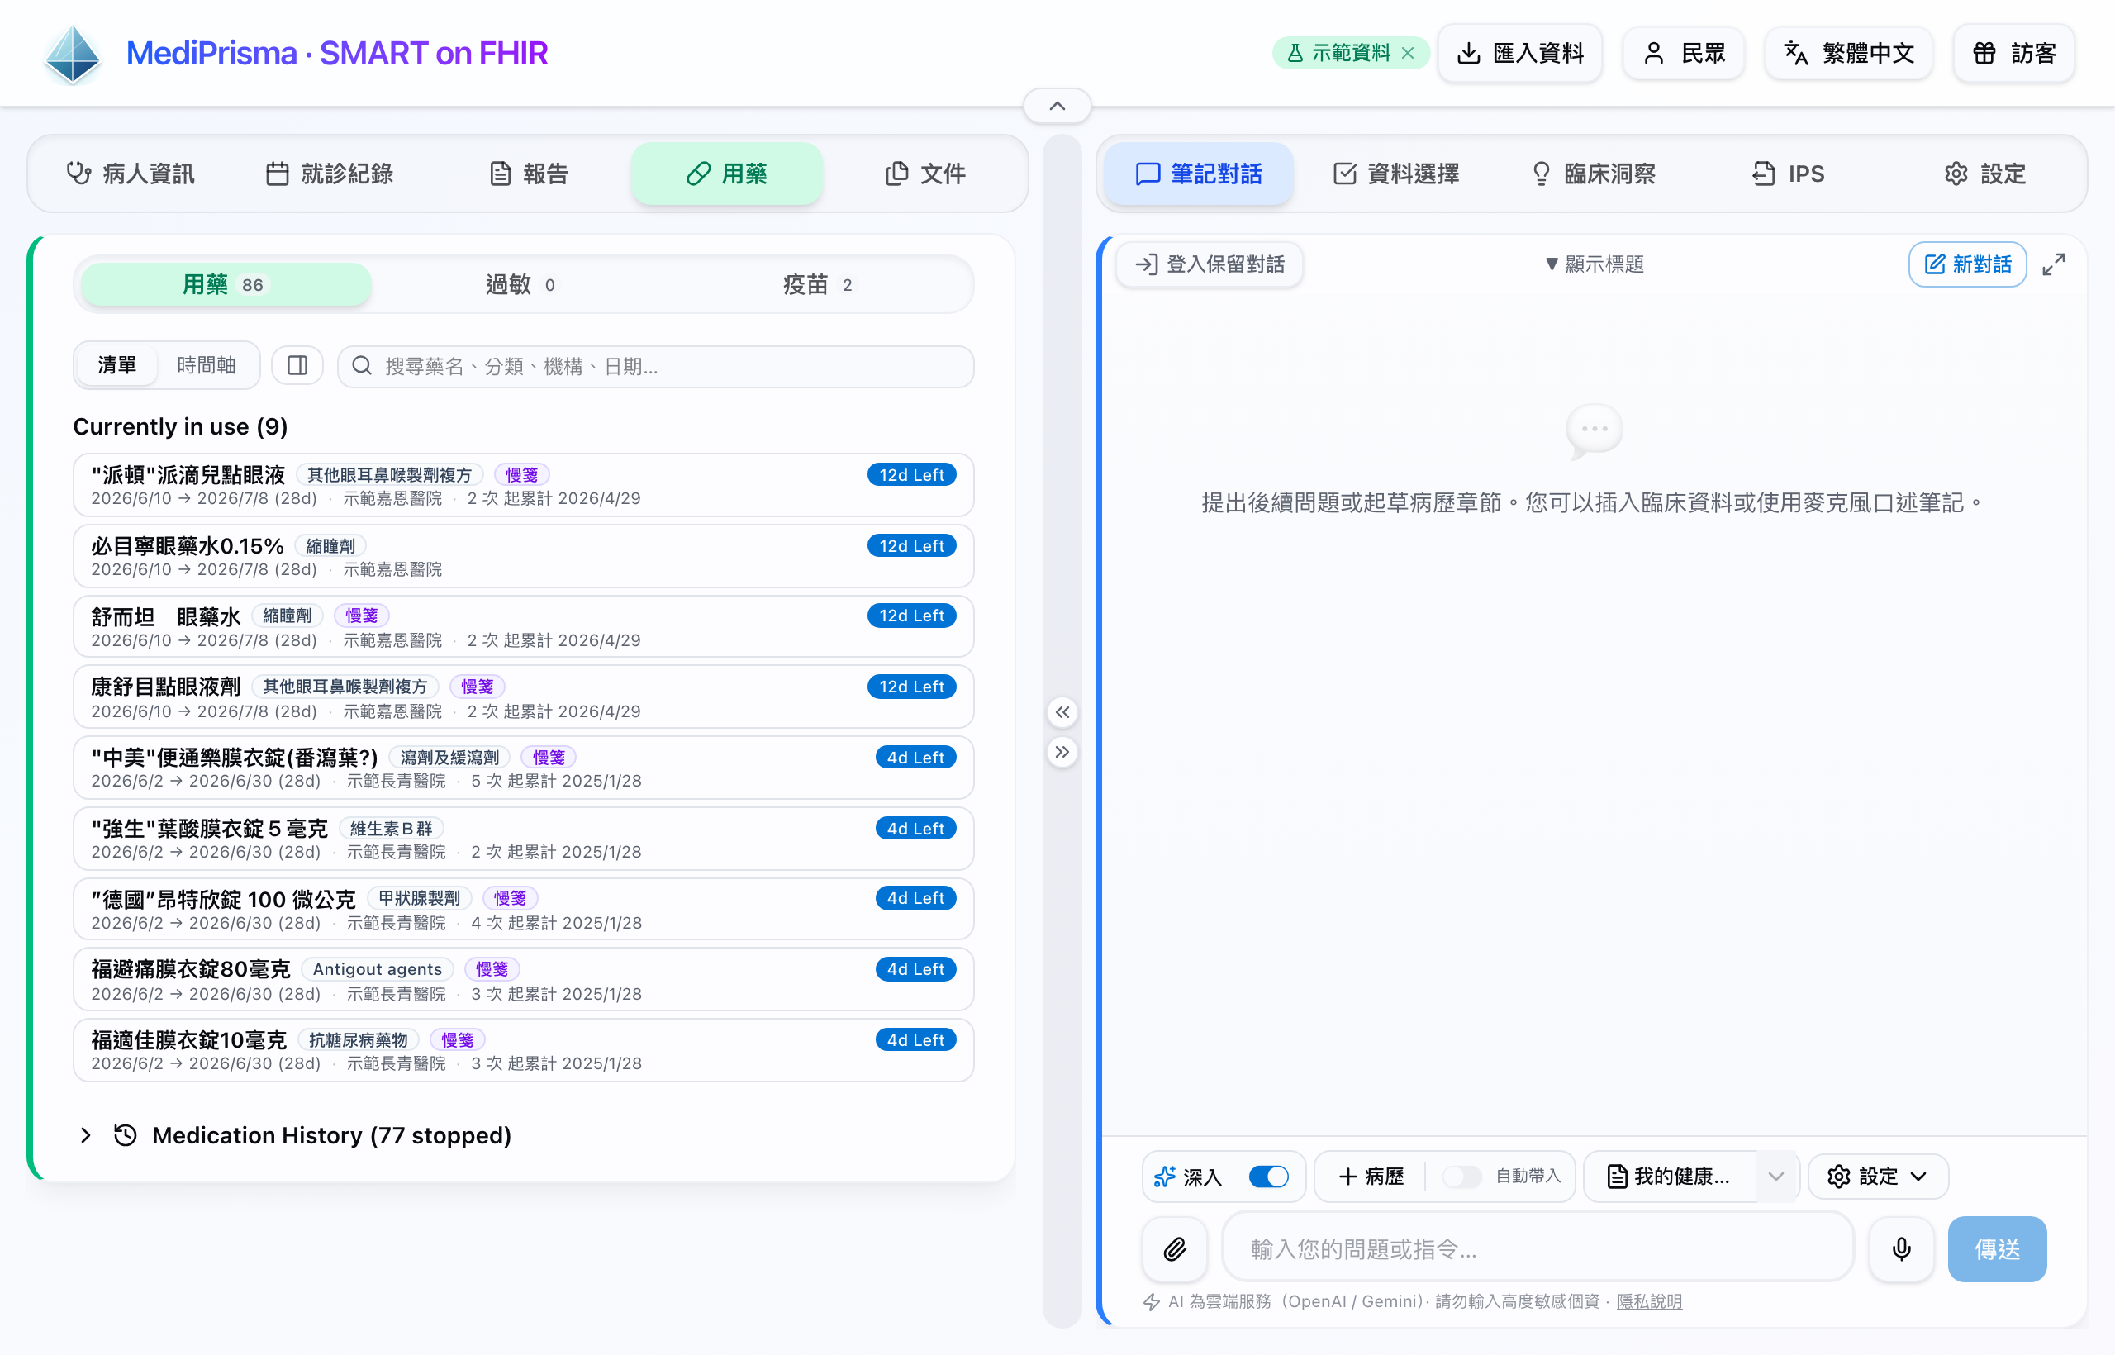The image size is (2115, 1355).
Task: Start a 新對話 new chat
Action: pos(1967,264)
